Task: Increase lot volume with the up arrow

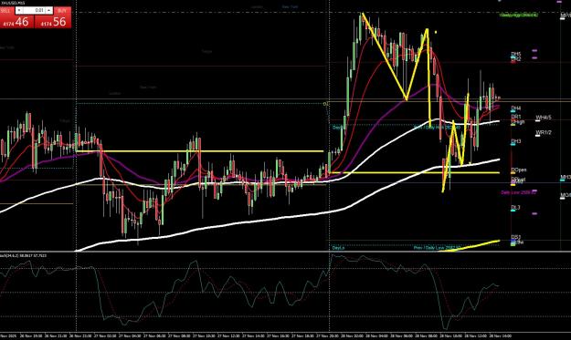Action: click(x=48, y=11)
